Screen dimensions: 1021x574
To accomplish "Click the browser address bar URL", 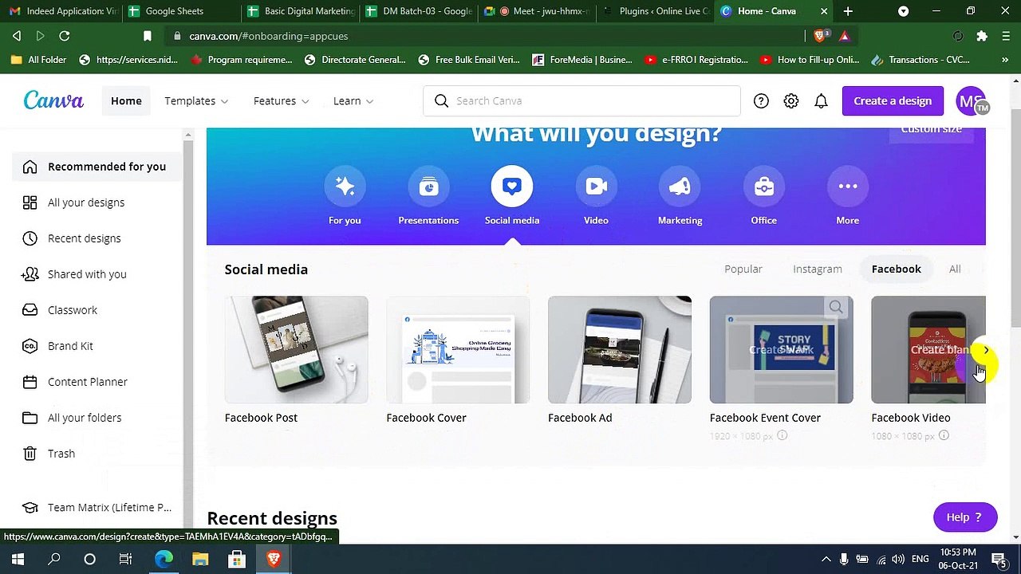I will click(269, 36).
